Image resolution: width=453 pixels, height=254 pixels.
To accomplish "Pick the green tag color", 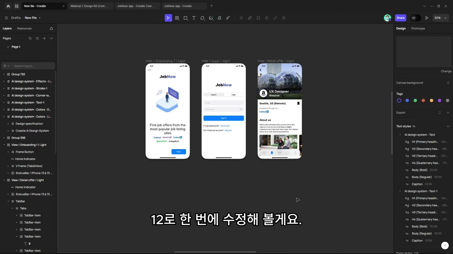I will click(x=415, y=101).
